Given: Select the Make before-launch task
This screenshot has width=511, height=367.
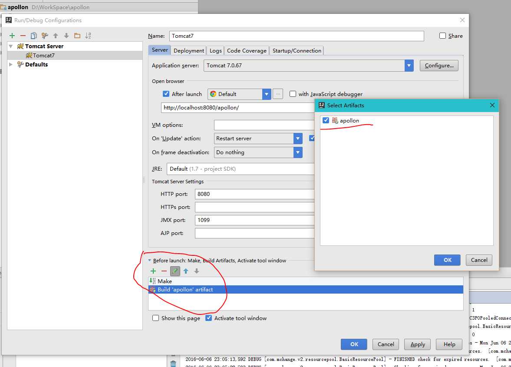Looking at the screenshot, I should point(306,281).
